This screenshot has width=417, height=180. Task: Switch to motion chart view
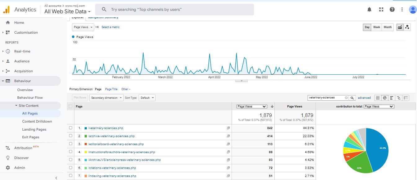[x=407, y=27]
